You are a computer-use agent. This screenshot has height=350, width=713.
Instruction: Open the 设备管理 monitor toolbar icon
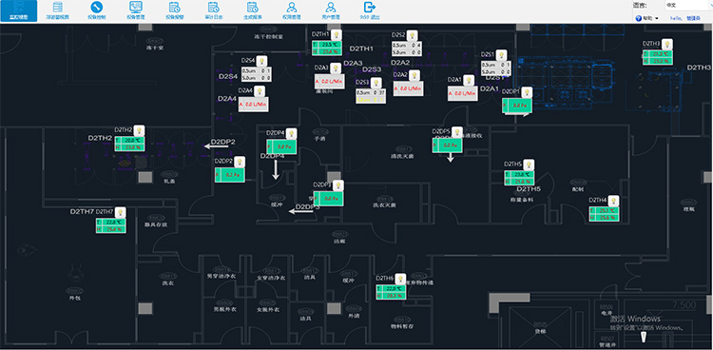136,10
